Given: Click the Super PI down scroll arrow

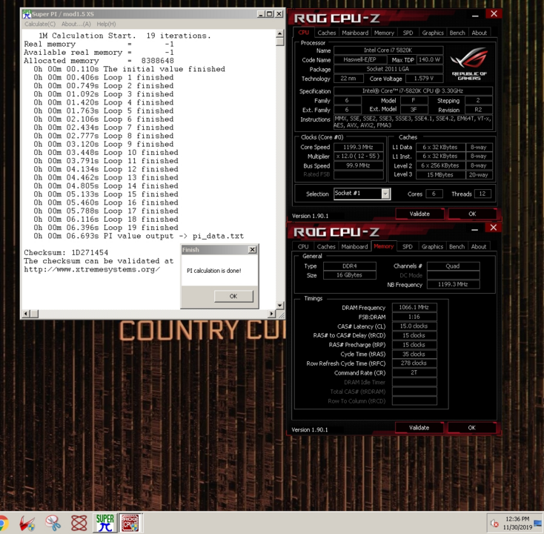Looking at the screenshot, I should click(x=280, y=305).
